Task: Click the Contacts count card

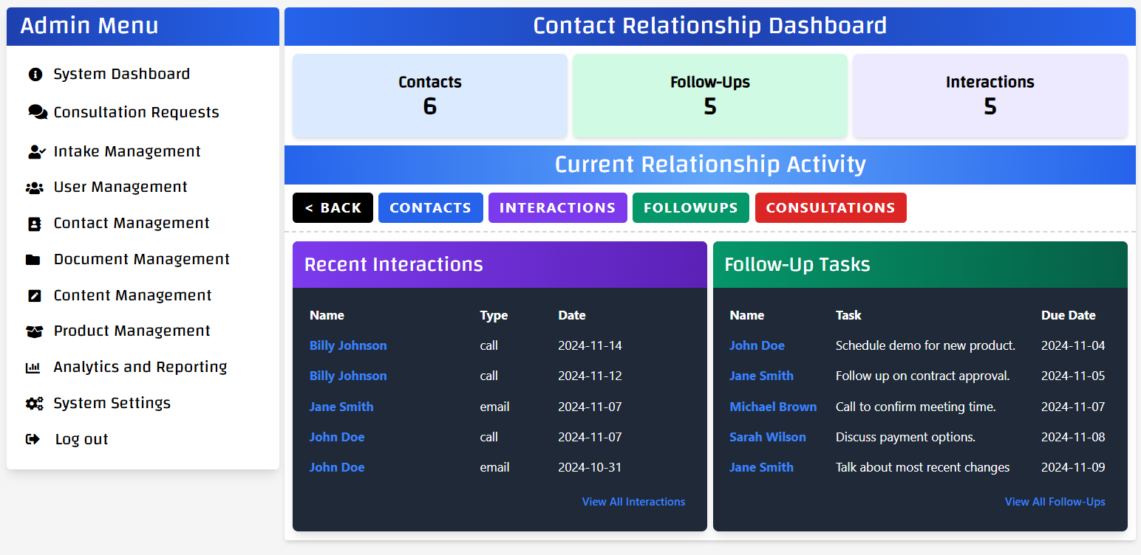Action: click(429, 96)
